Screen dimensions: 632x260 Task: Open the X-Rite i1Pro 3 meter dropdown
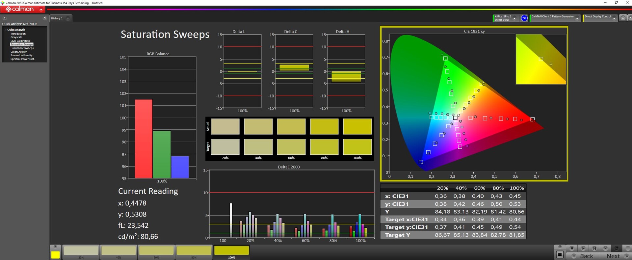(x=514, y=18)
